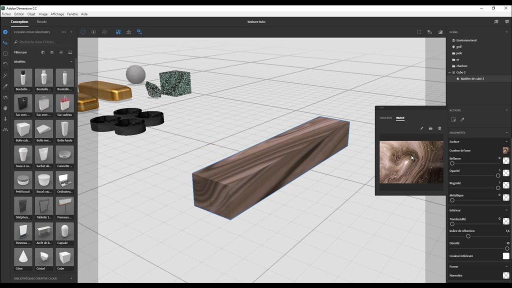Toggle the Rugosité texture checker box
Image resolution: width=512 pixels, height=288 pixels.
(x=506, y=185)
